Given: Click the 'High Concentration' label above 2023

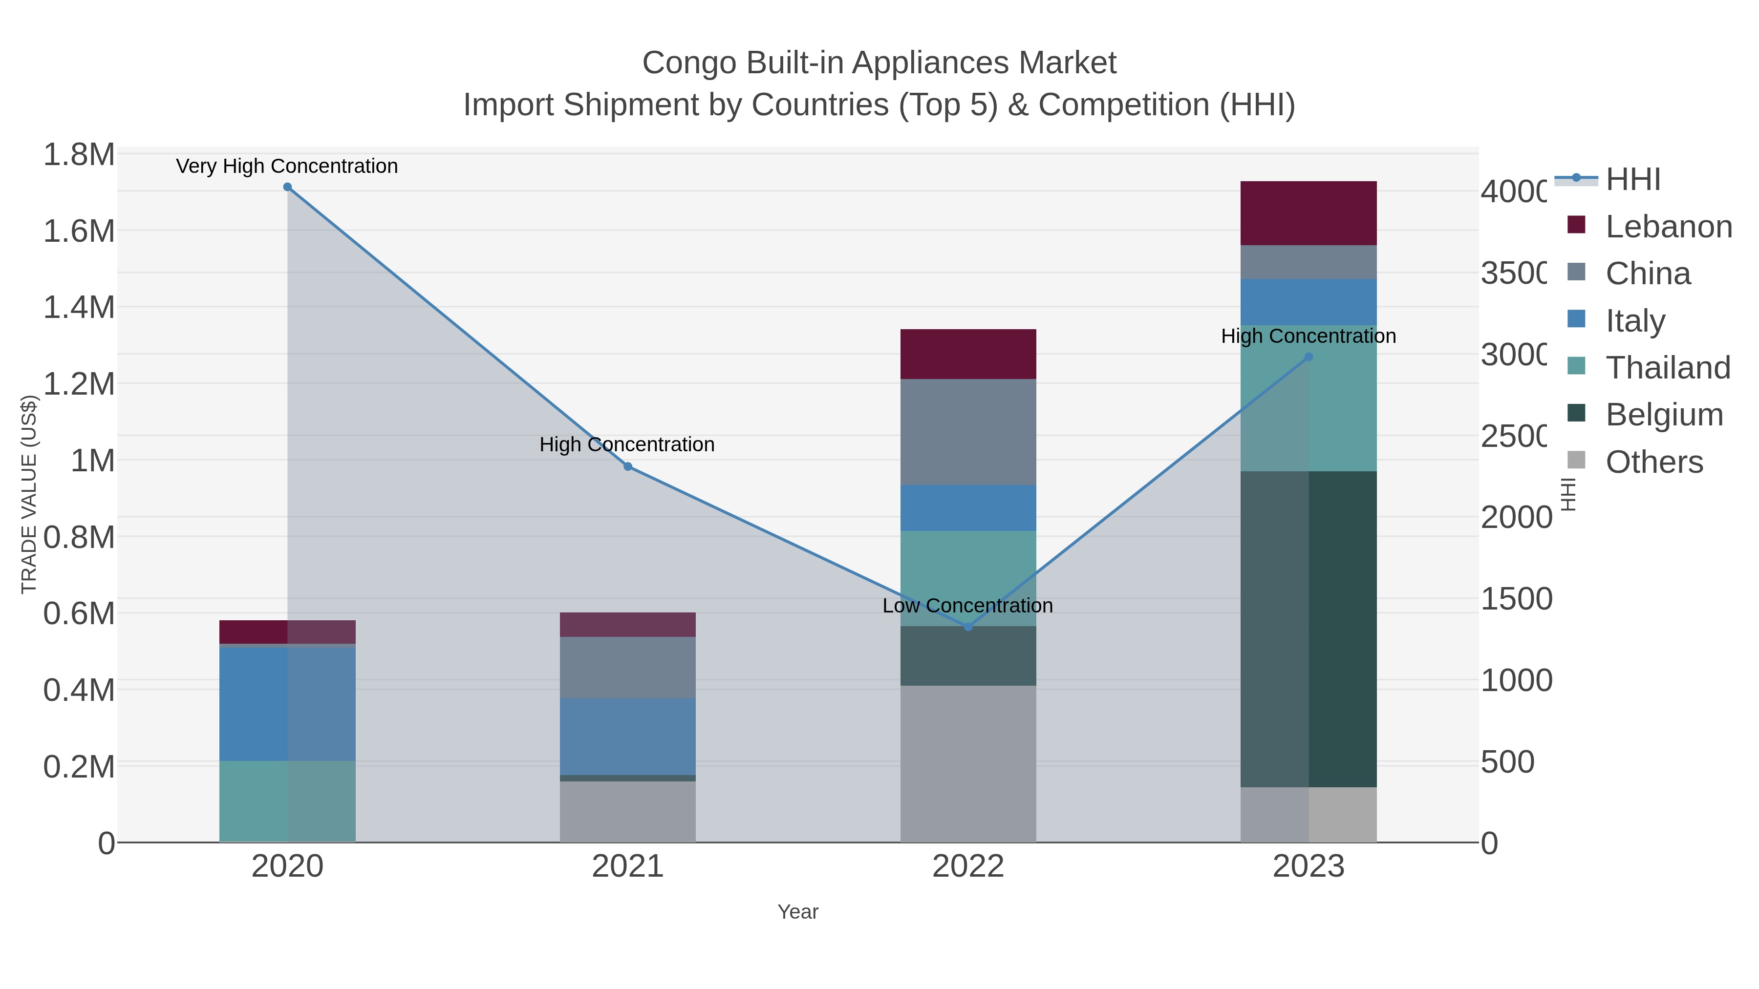Looking at the screenshot, I should coord(1309,336).
